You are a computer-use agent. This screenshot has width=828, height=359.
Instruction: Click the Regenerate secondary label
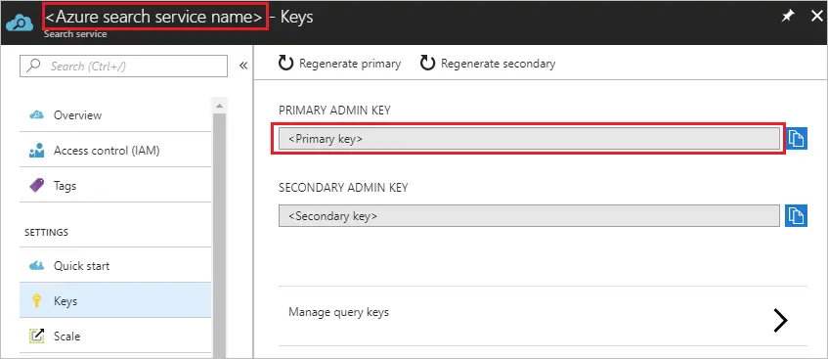point(498,64)
